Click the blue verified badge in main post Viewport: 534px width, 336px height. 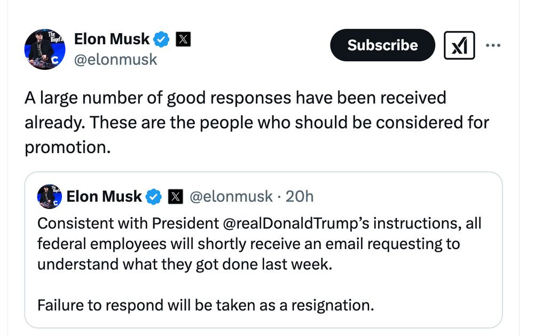pos(162,39)
